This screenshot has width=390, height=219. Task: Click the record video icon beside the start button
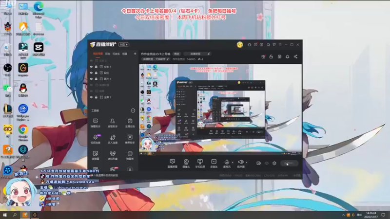click(259, 163)
